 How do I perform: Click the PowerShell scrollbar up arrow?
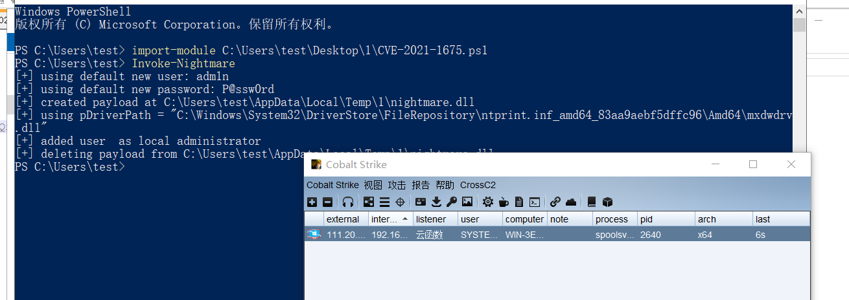(x=800, y=11)
